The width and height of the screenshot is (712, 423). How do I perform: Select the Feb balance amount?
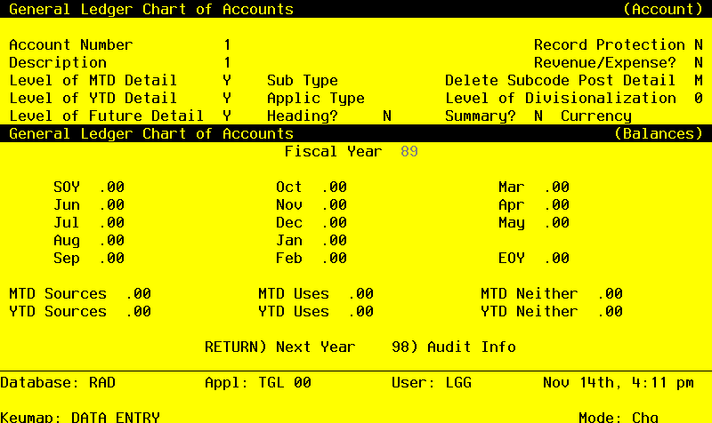pos(335,258)
